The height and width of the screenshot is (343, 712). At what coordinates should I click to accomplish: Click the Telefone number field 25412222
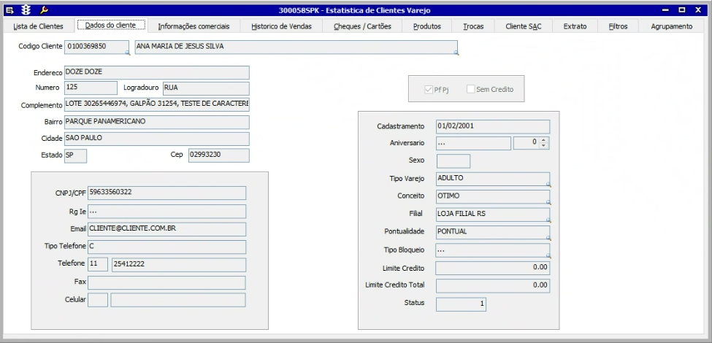[179, 264]
